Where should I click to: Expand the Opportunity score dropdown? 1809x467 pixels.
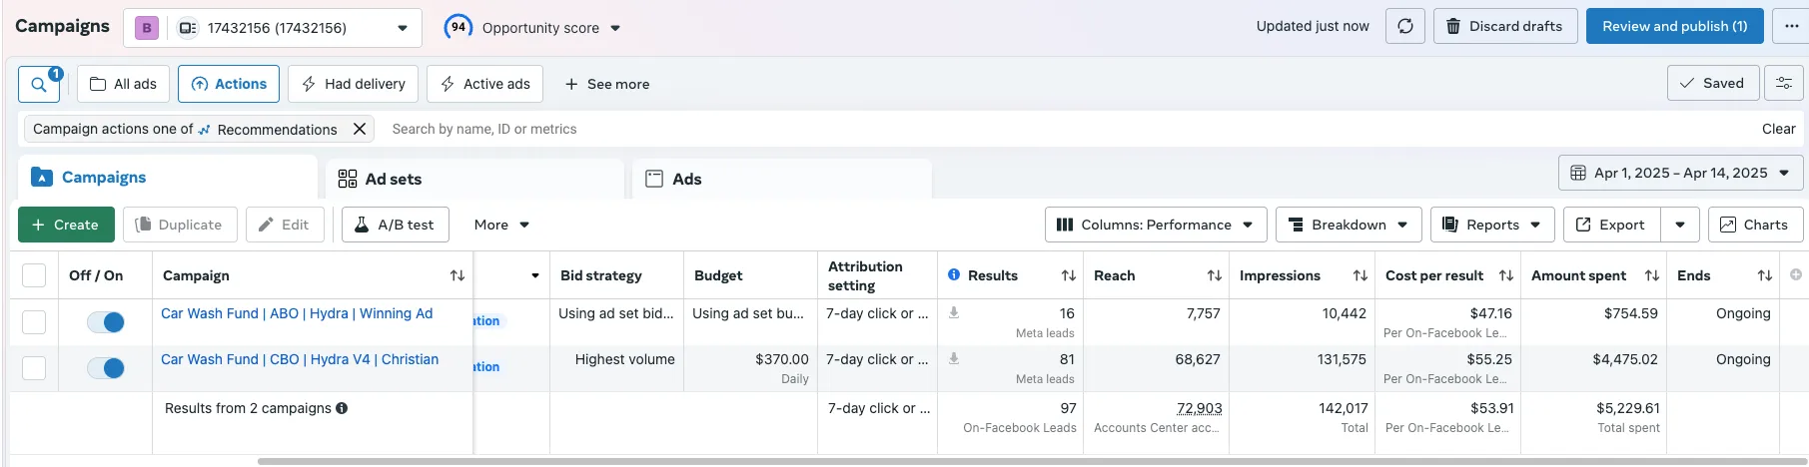pyautogui.click(x=615, y=28)
